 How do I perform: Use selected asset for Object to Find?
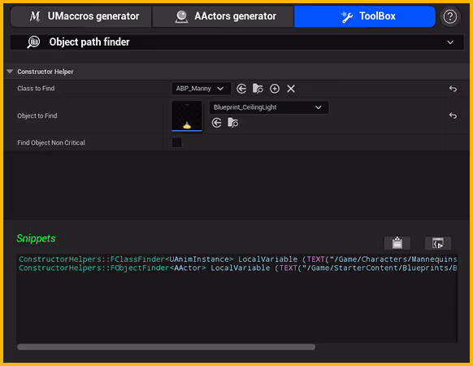(217, 123)
